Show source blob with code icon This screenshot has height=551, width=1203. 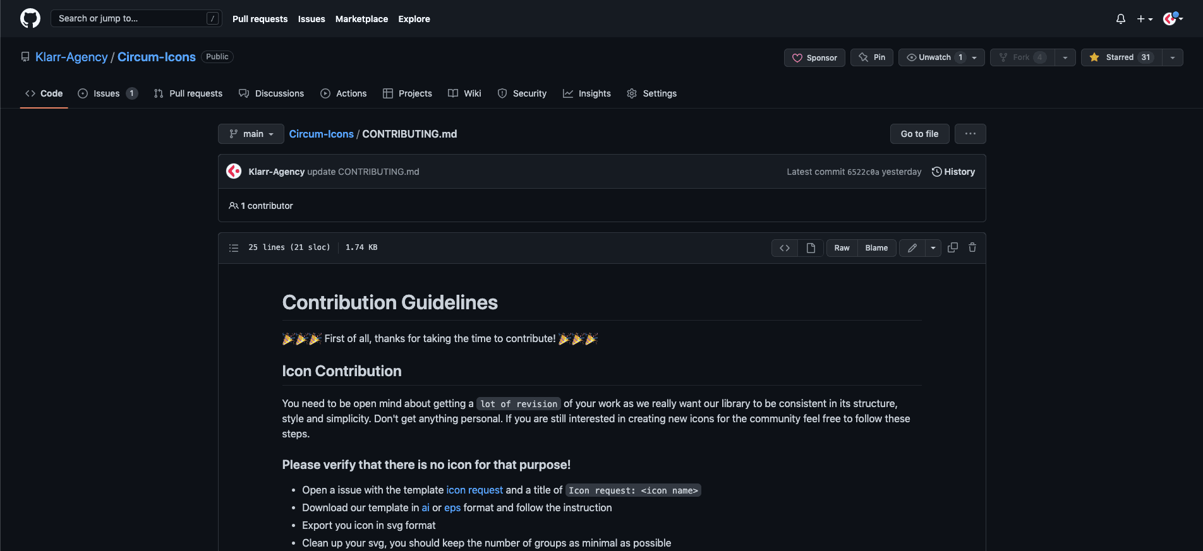click(x=785, y=248)
